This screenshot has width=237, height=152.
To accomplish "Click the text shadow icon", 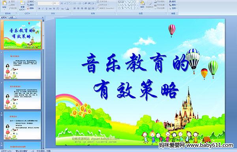I will tap(54, 9).
